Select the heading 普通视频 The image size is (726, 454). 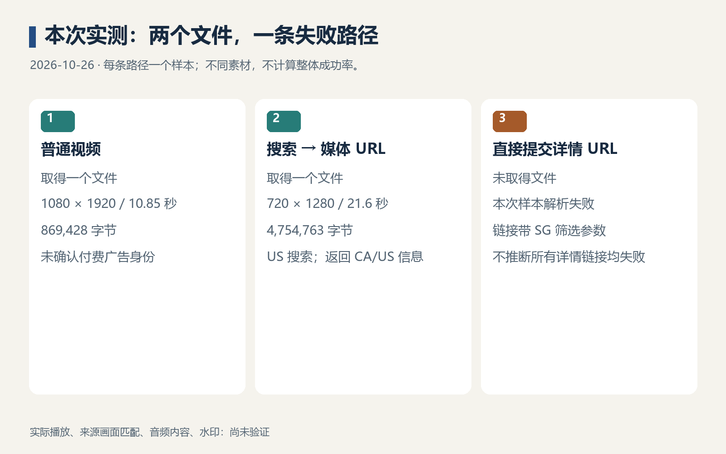click(71, 149)
